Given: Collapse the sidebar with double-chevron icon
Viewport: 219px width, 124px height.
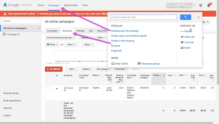Looking at the screenshot, I should coord(39,28).
